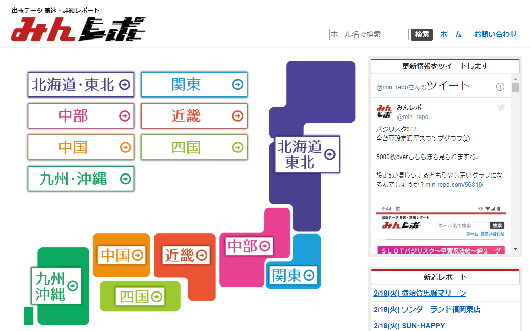531x331 pixels.
Task: Click the arrow icon on map 中国 label
Action: 137,255
